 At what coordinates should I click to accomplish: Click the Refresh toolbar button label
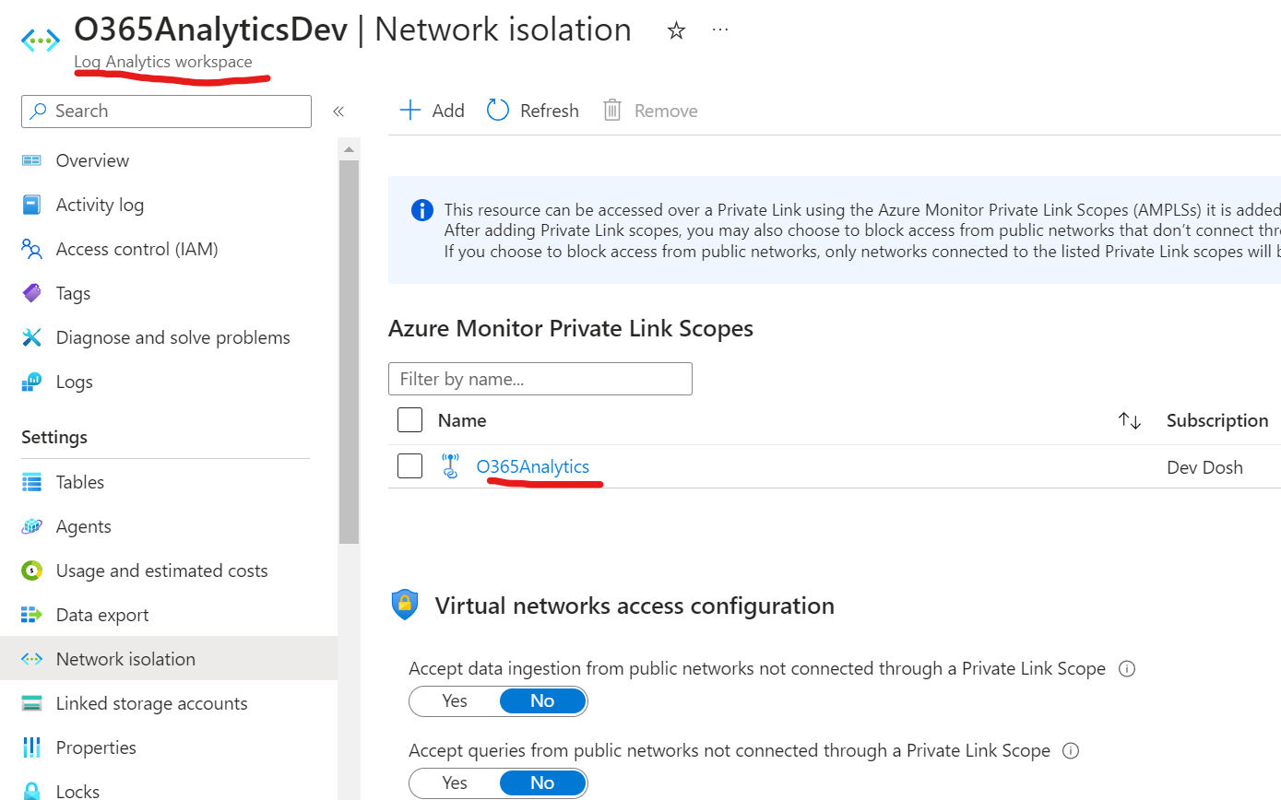tap(550, 111)
